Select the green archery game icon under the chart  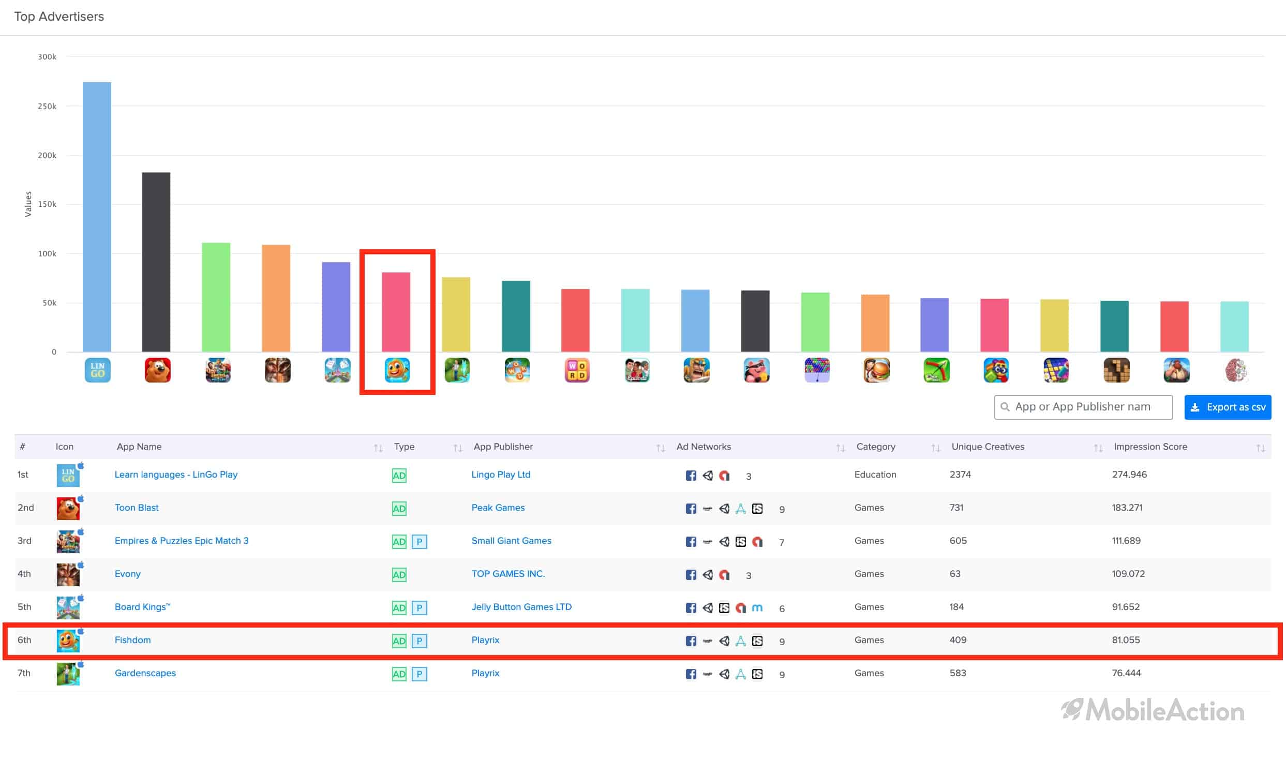tap(936, 370)
